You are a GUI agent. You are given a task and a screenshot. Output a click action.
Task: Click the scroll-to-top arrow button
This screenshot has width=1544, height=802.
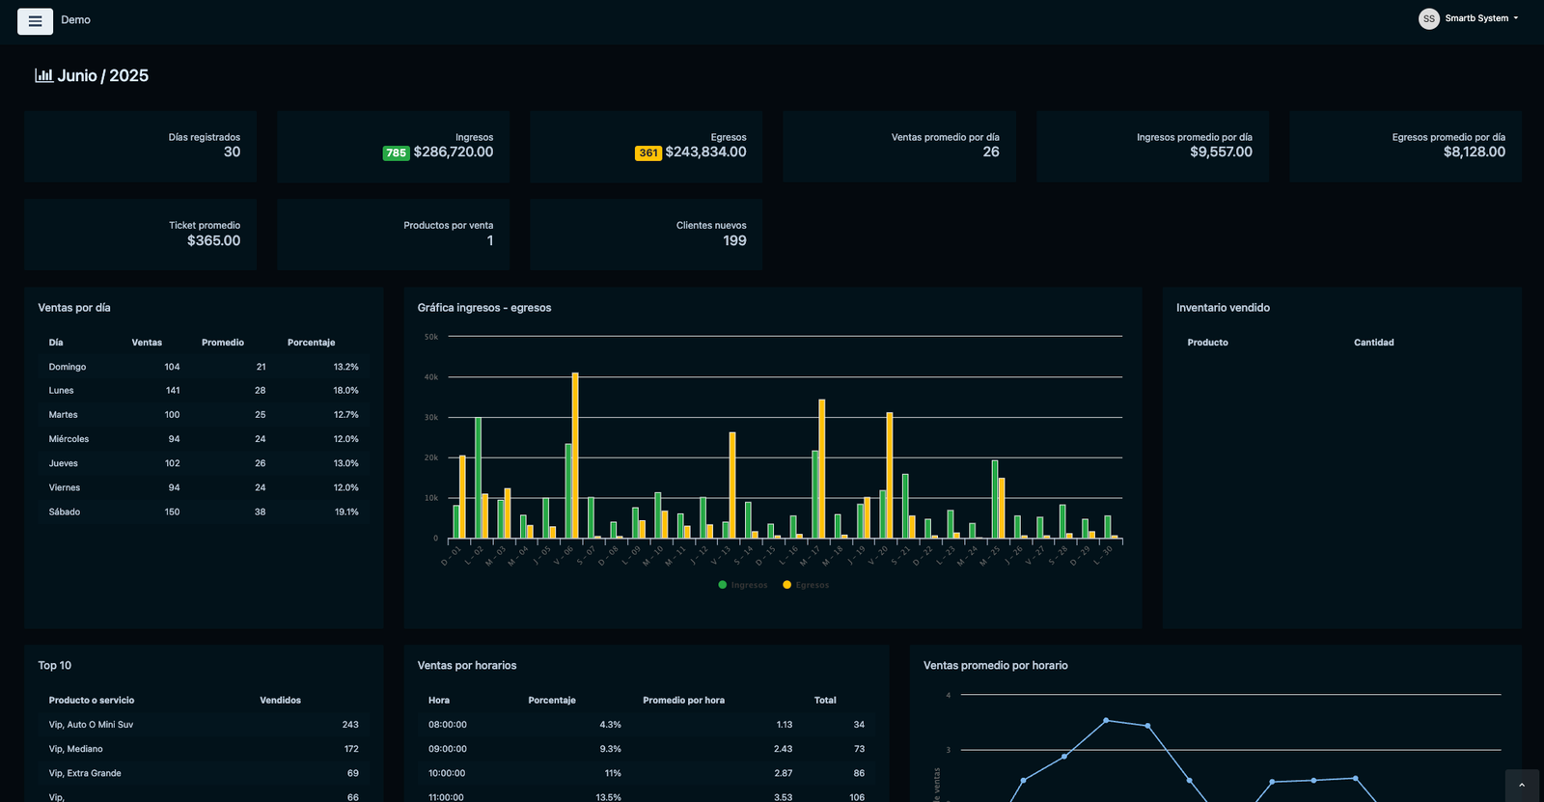point(1522,786)
